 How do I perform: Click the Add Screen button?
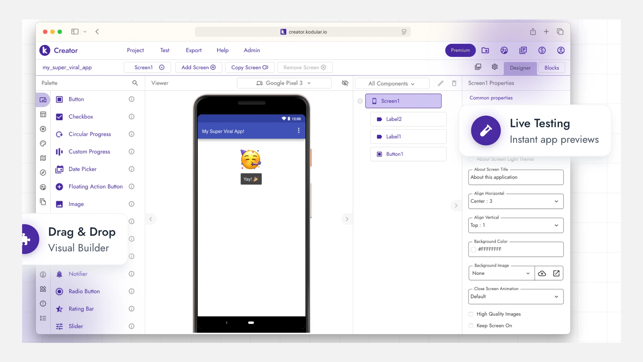click(x=198, y=67)
